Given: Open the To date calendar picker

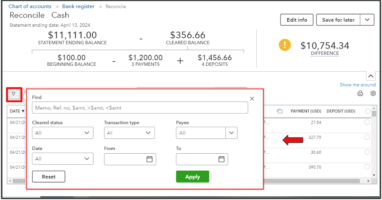Looking at the screenshot, I should click(221, 159).
